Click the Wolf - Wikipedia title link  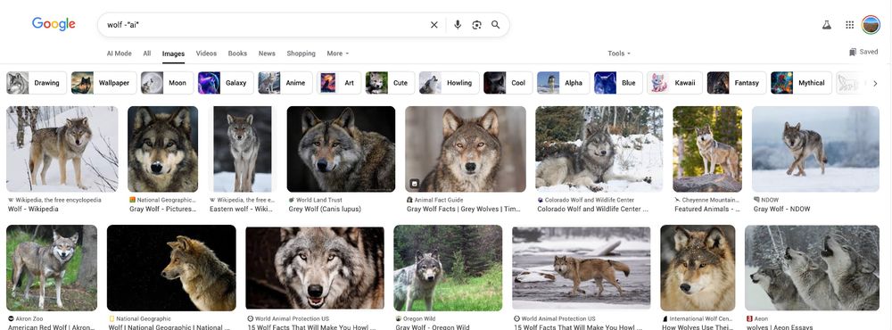[33, 209]
